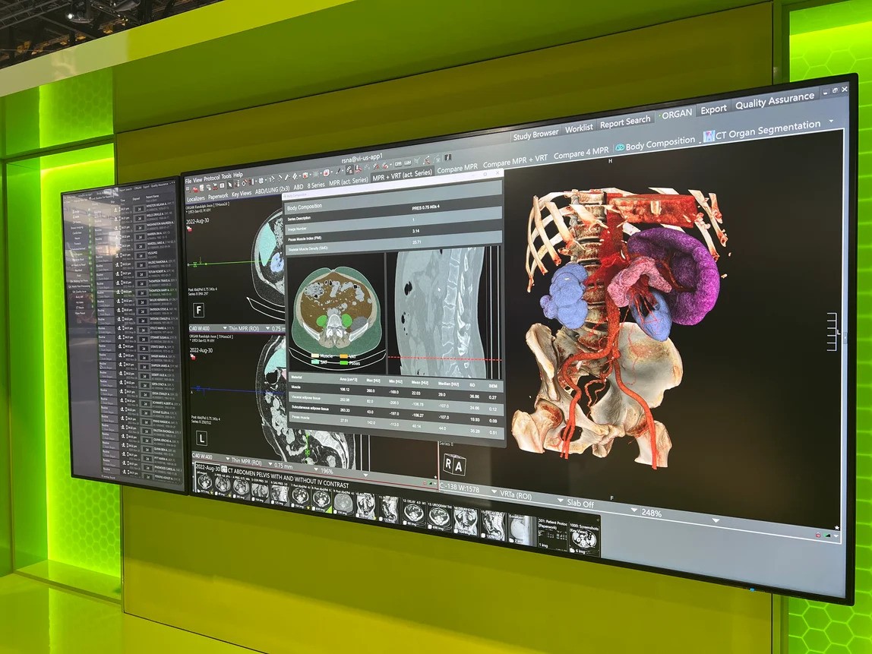Image resolution: width=872 pixels, height=654 pixels.
Task: Open the Key Views layout
Action: point(241,194)
